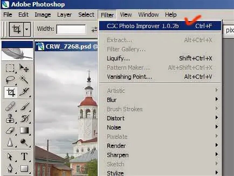Open the Image menu

coord(43,15)
